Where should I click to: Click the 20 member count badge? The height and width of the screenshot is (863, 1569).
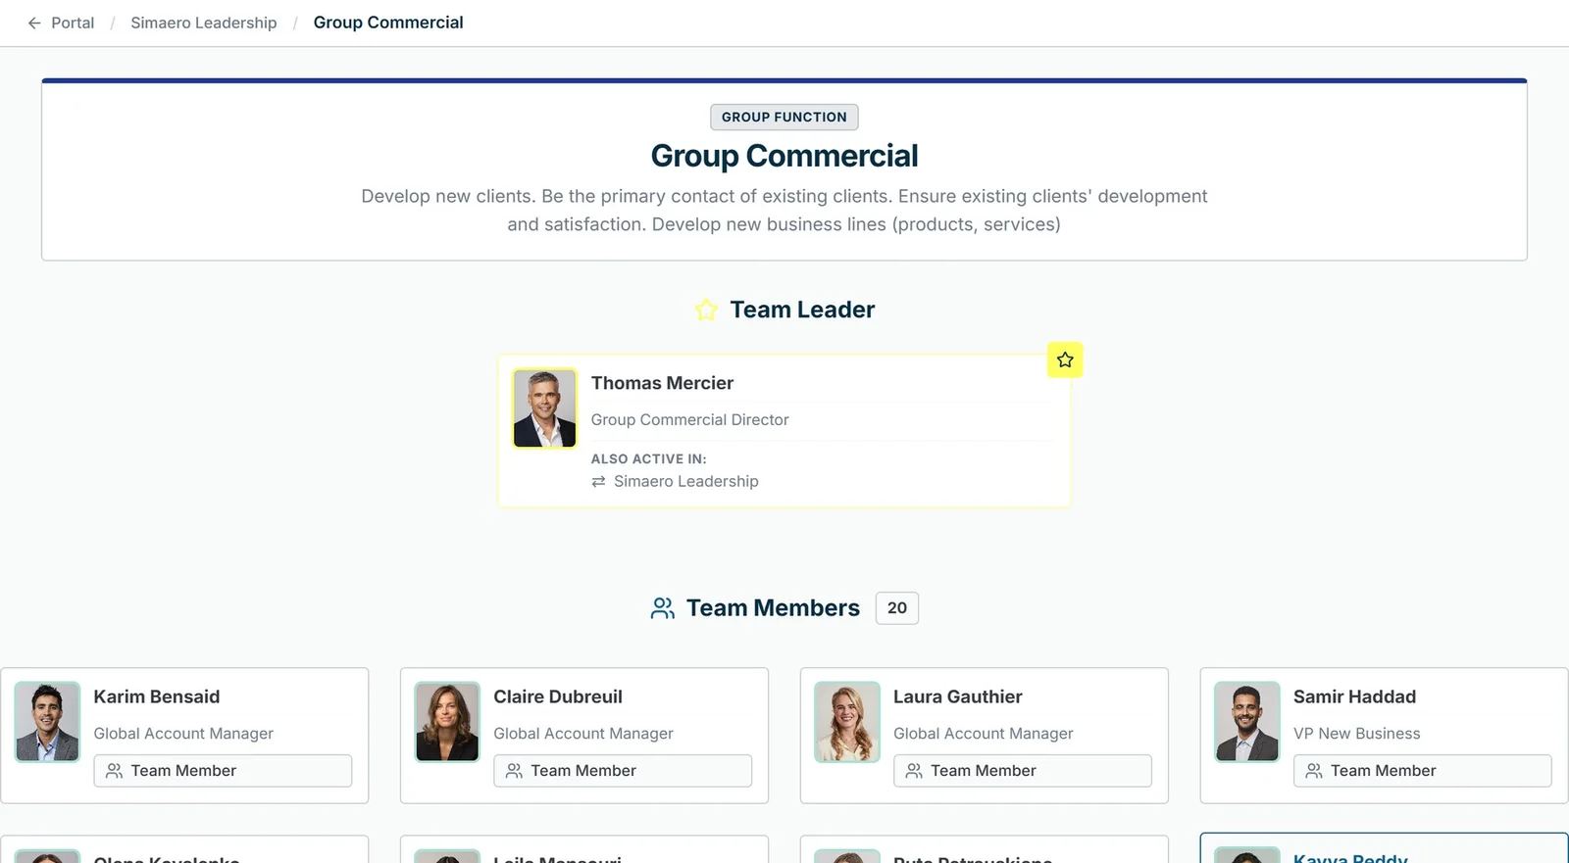point(897,608)
